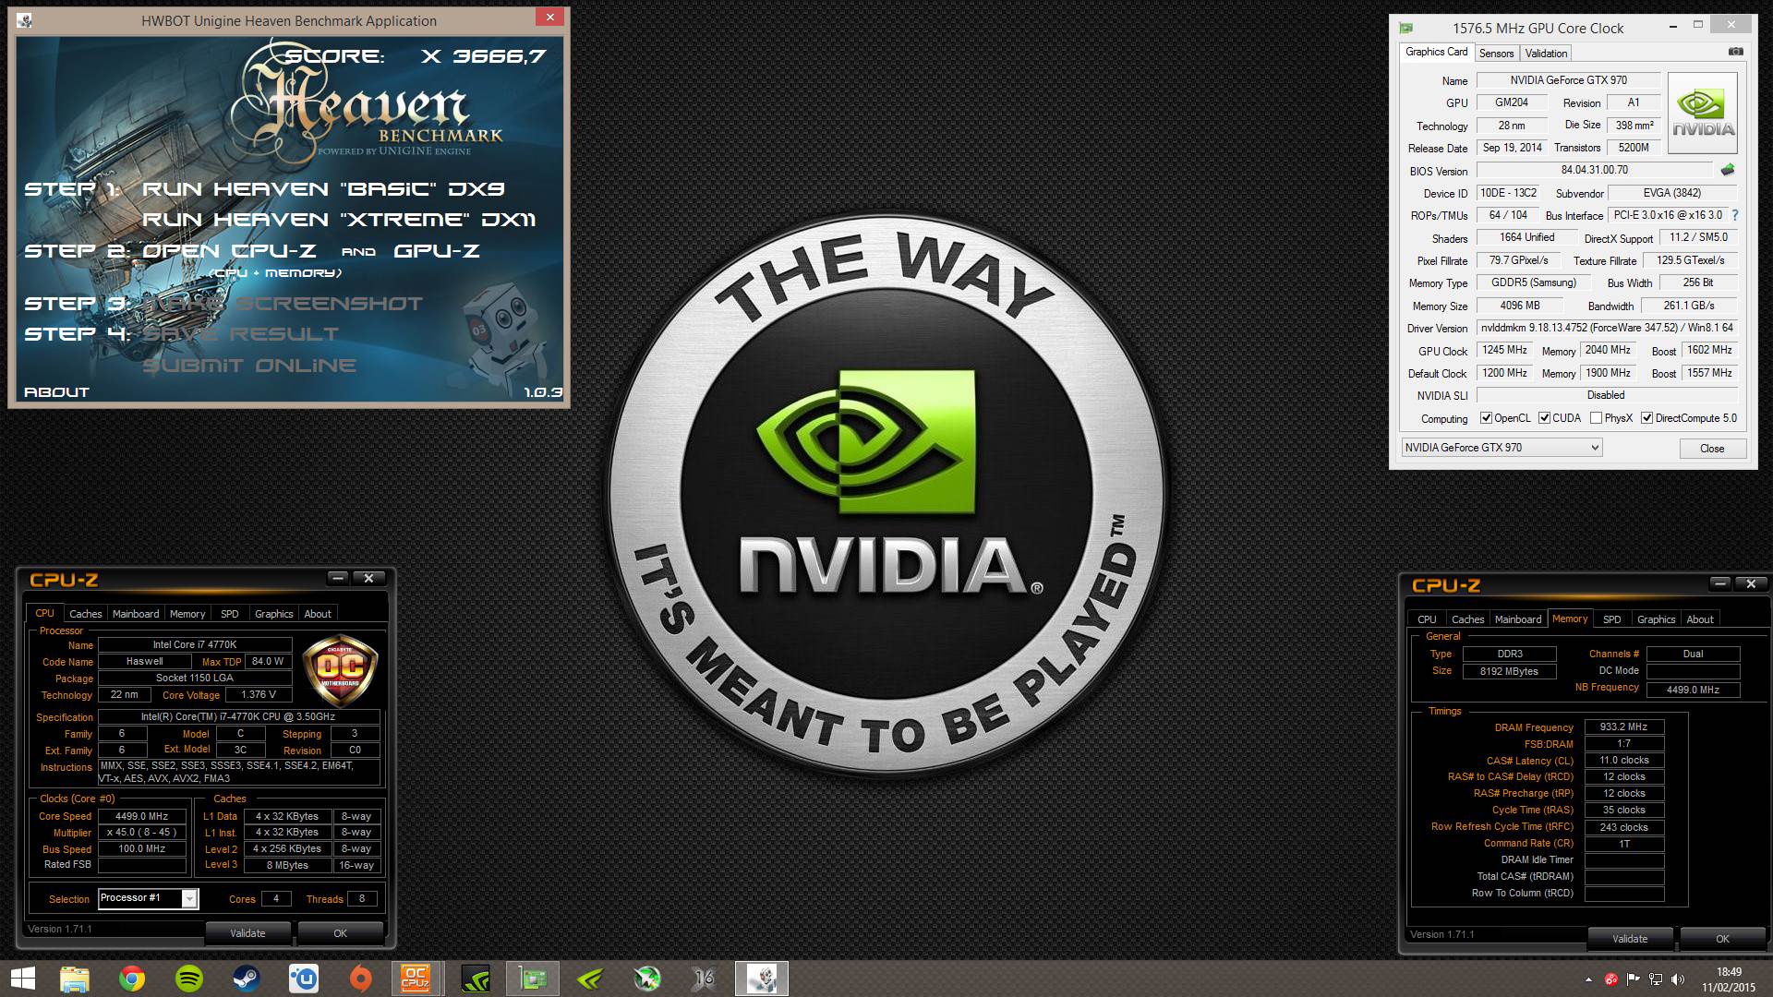Click the DRAM Frequency value 933.2 MHz
Viewport: 1773px width, 997px height.
[1623, 727]
